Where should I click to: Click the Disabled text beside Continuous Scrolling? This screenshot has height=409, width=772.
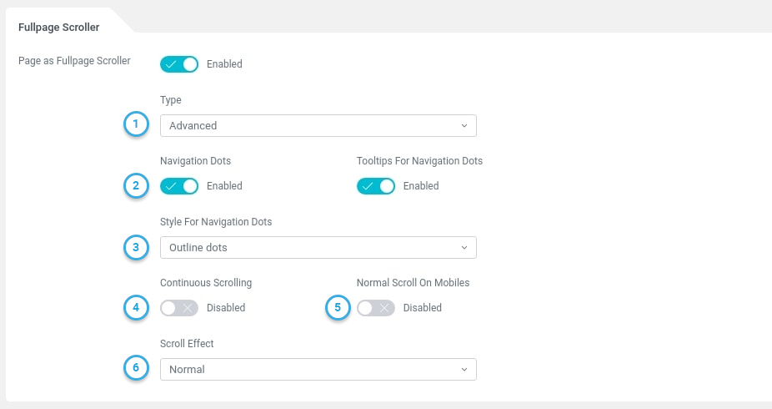[226, 308]
